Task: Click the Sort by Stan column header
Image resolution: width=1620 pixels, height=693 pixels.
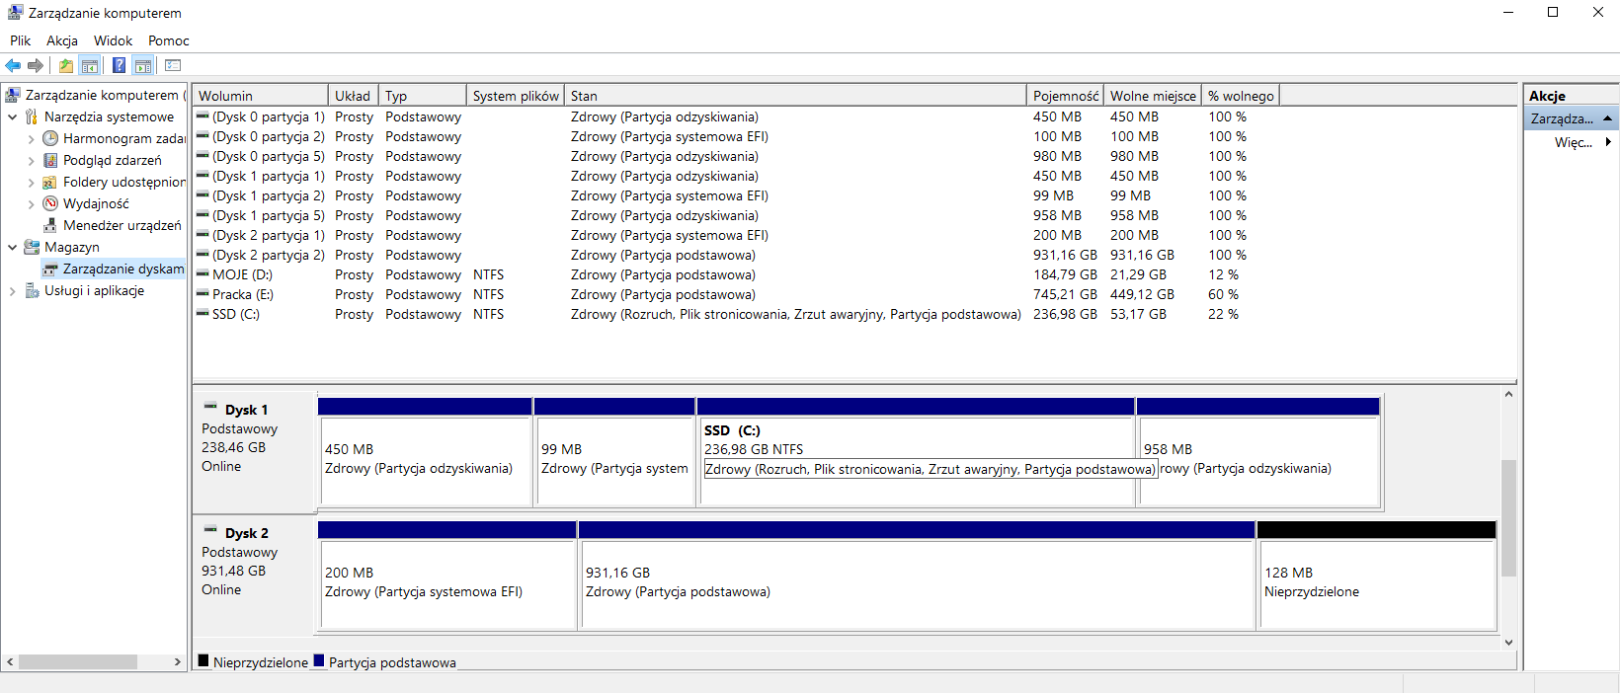Action: pyautogui.click(x=795, y=96)
